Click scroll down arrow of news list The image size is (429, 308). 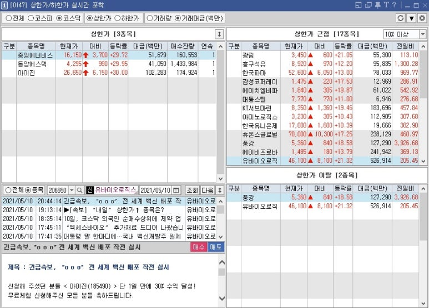pos(221,237)
